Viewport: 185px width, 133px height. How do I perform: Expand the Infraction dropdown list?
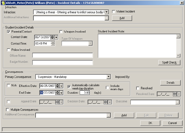point(106,12)
